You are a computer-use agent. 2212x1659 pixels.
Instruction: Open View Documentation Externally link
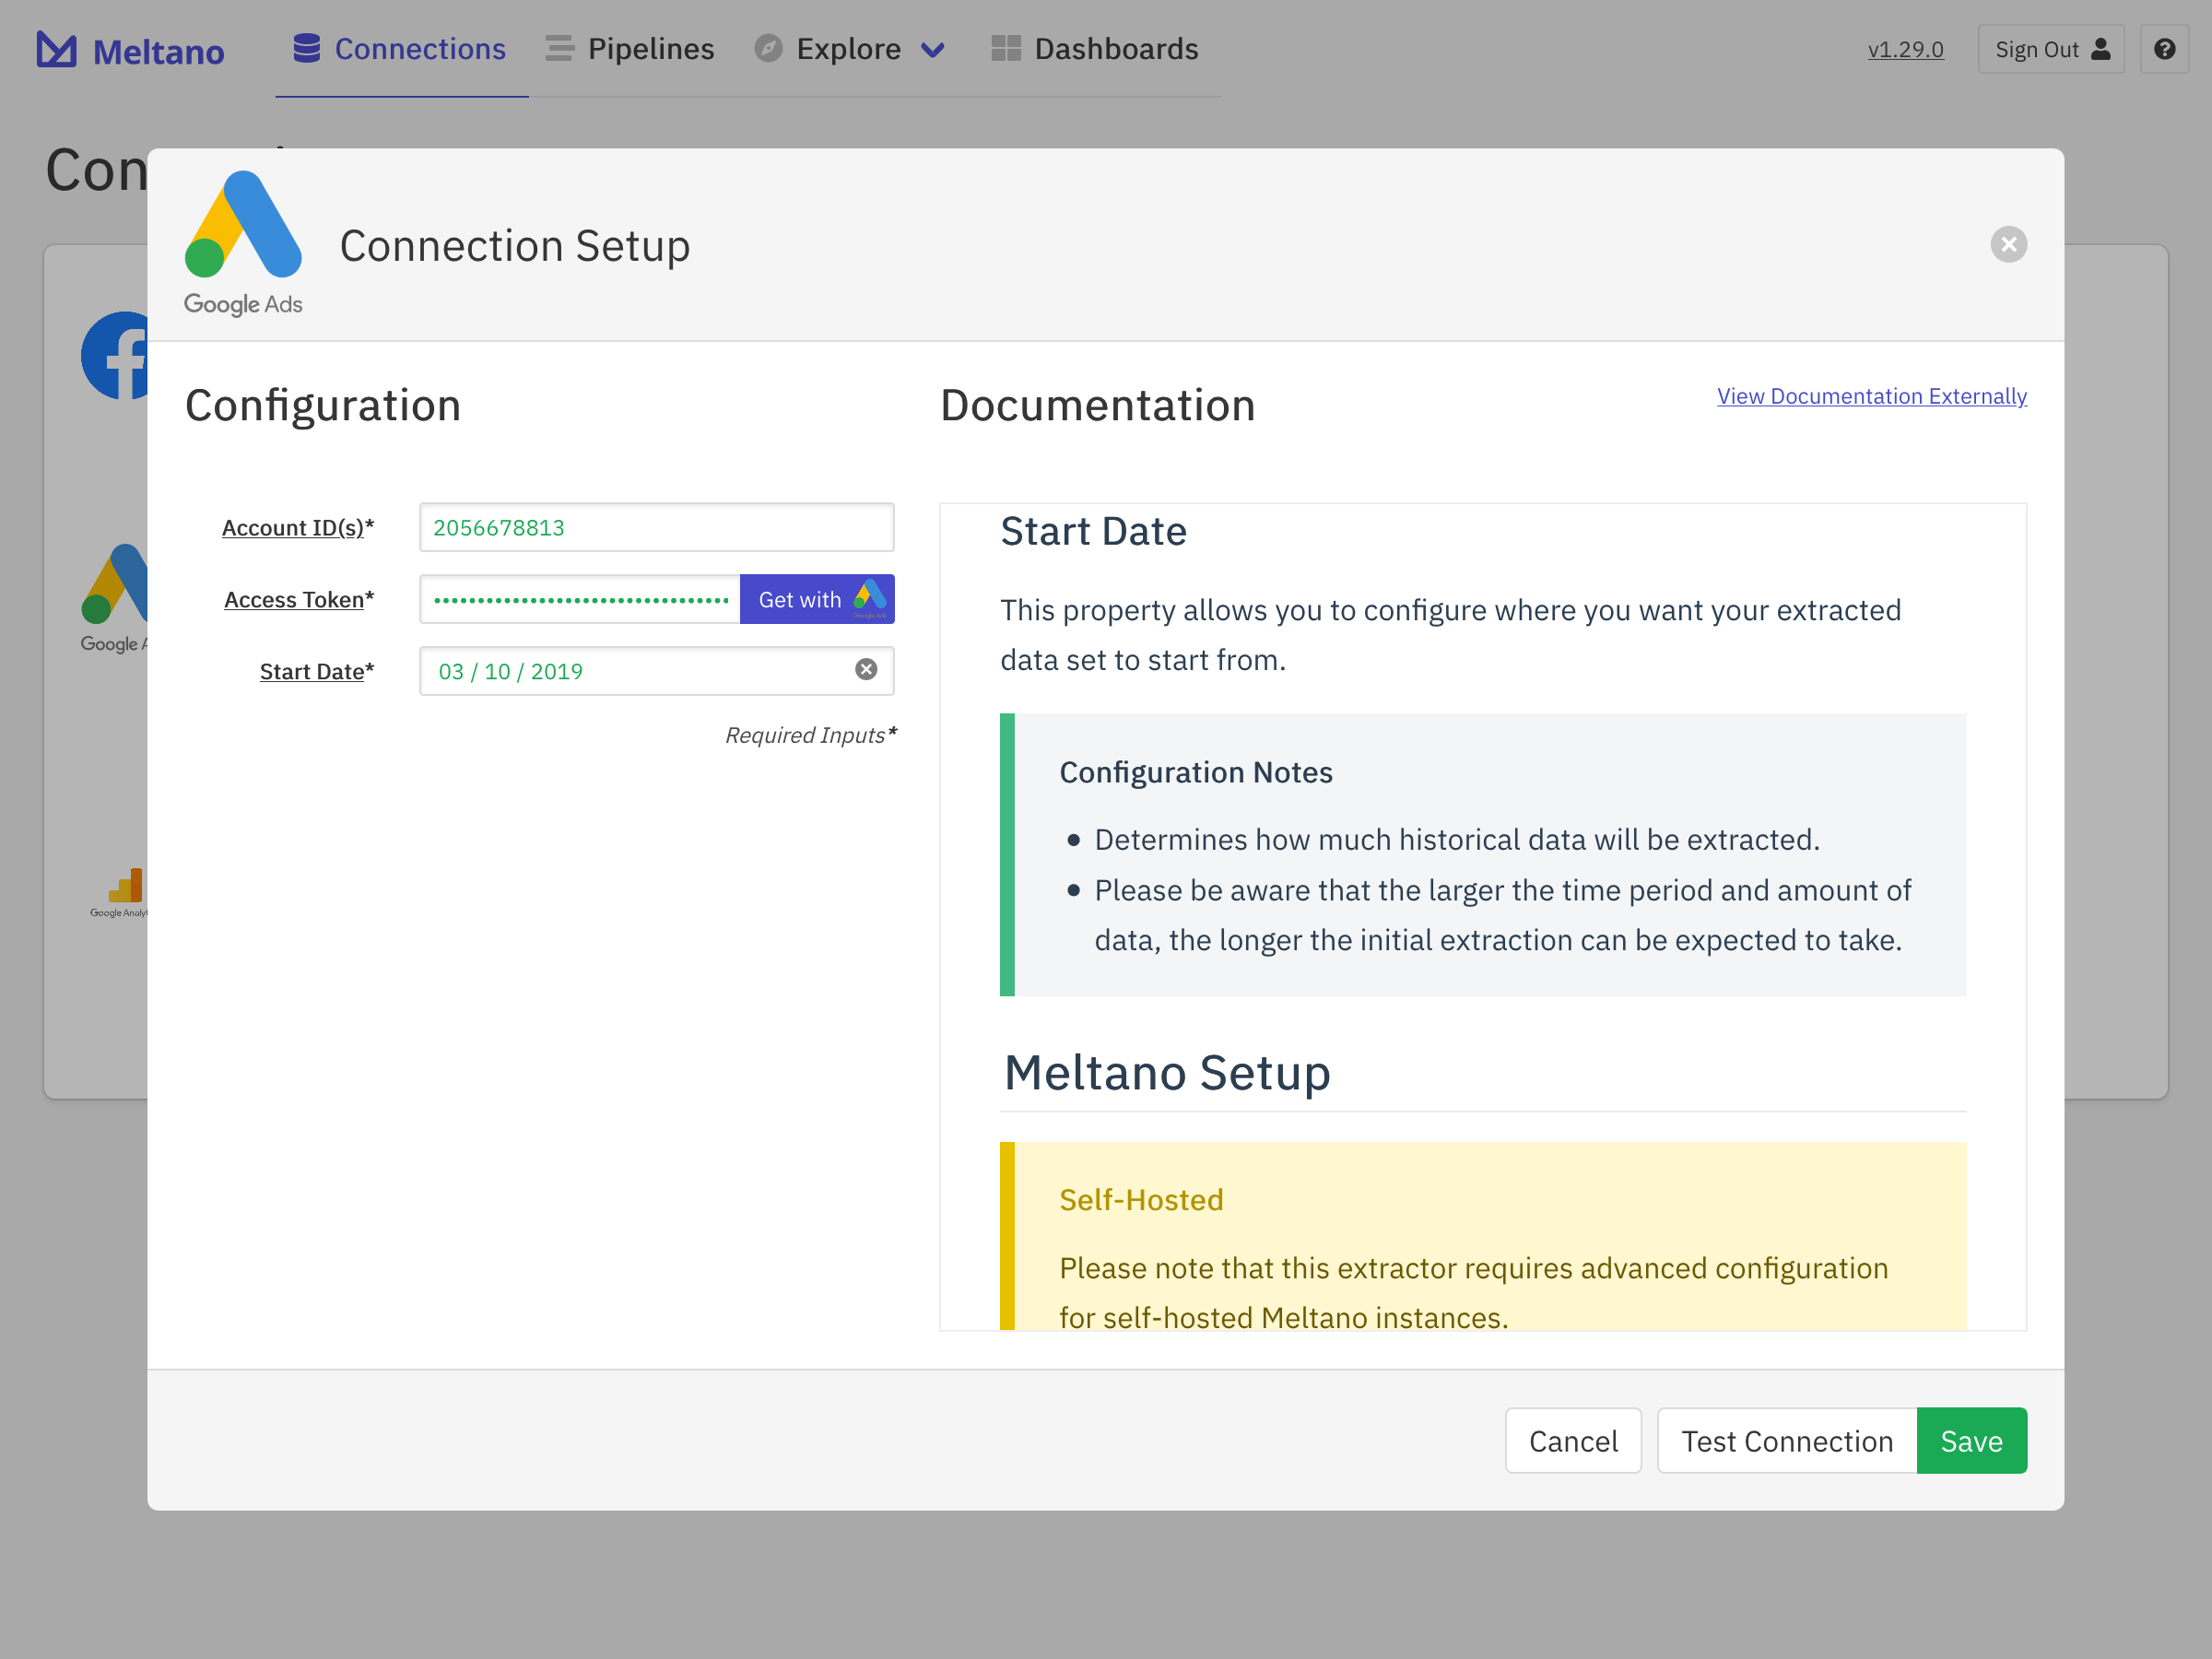pos(1871,396)
